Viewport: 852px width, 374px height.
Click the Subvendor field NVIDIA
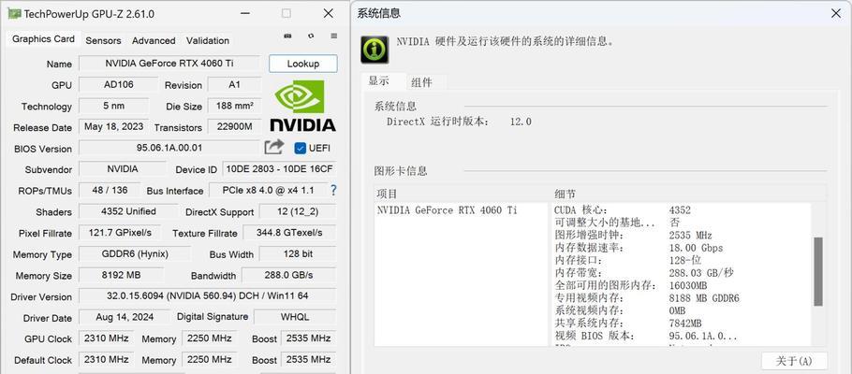coord(123,169)
